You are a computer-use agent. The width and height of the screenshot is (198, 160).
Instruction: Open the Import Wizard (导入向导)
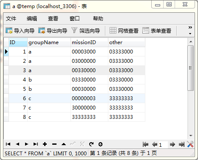click(20, 31)
